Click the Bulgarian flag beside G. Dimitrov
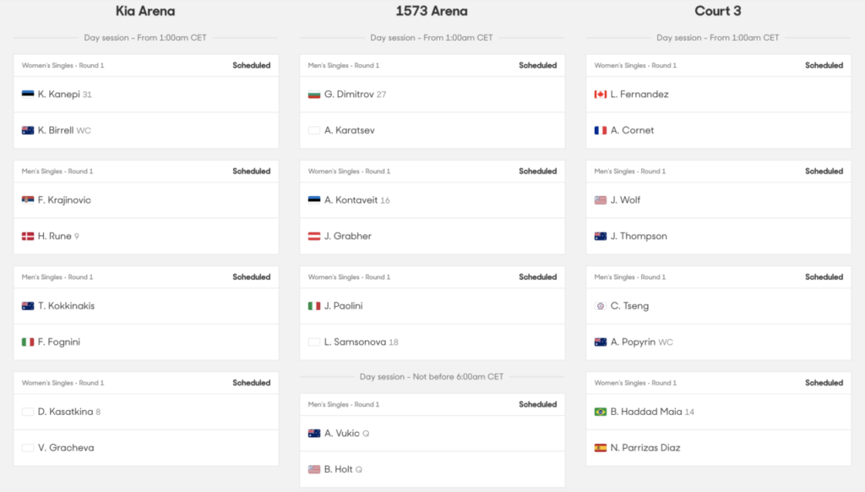This screenshot has width=865, height=492. [x=314, y=95]
